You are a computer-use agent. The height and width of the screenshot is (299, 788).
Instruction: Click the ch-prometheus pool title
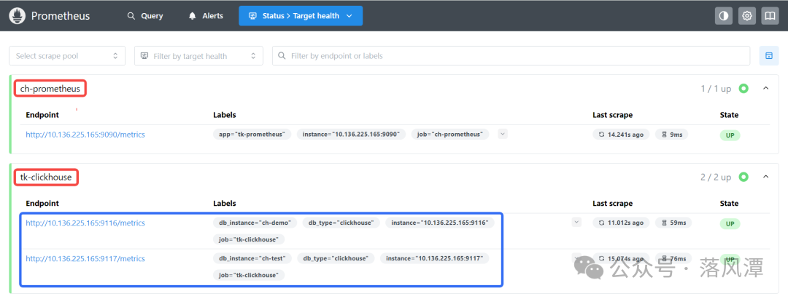[x=50, y=89]
